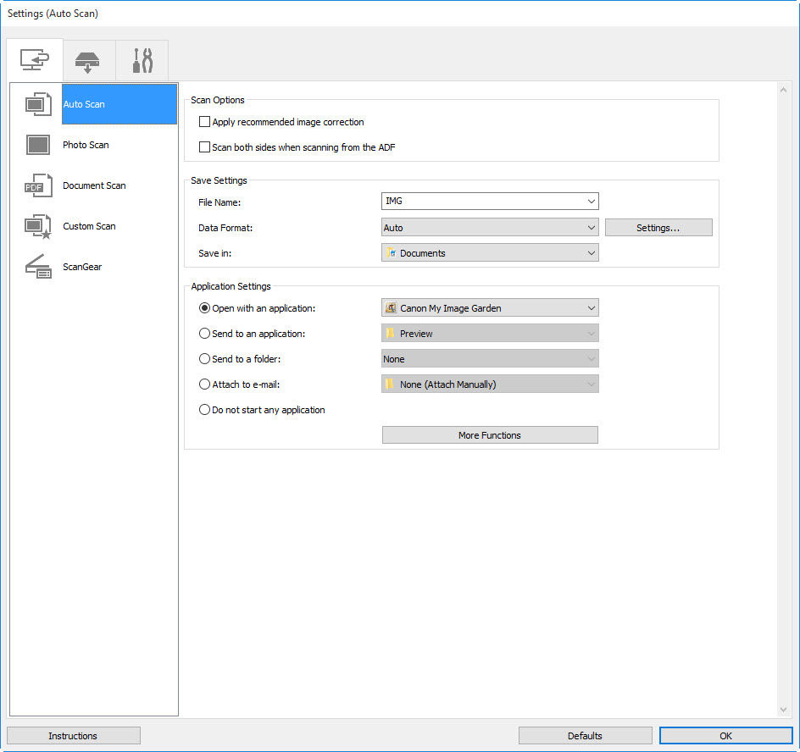Open the Document Scan settings
This screenshot has height=752, width=800.
coord(94,185)
